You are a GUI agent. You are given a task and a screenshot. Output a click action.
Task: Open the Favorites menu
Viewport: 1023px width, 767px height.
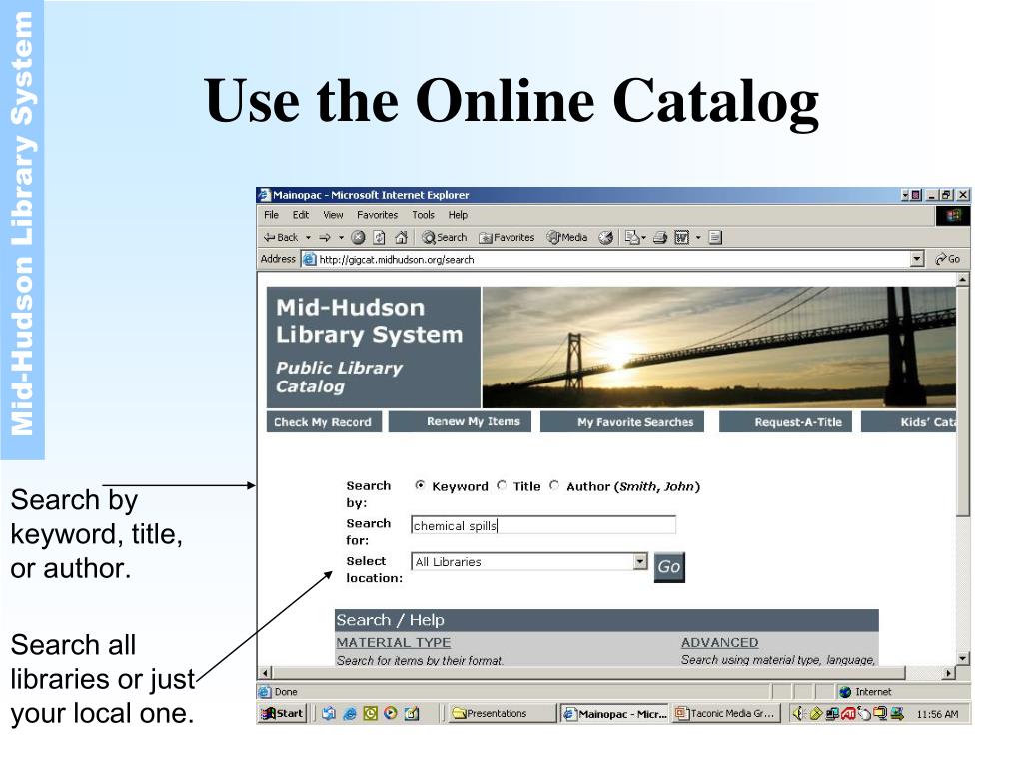377,215
